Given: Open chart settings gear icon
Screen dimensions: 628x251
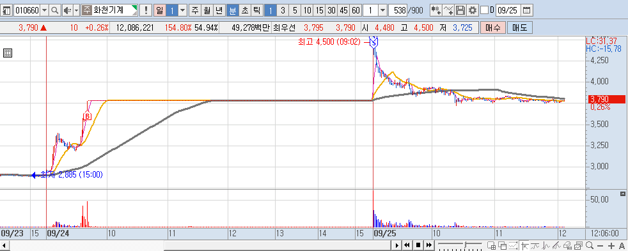Looking at the screenshot, I should (x=473, y=10).
